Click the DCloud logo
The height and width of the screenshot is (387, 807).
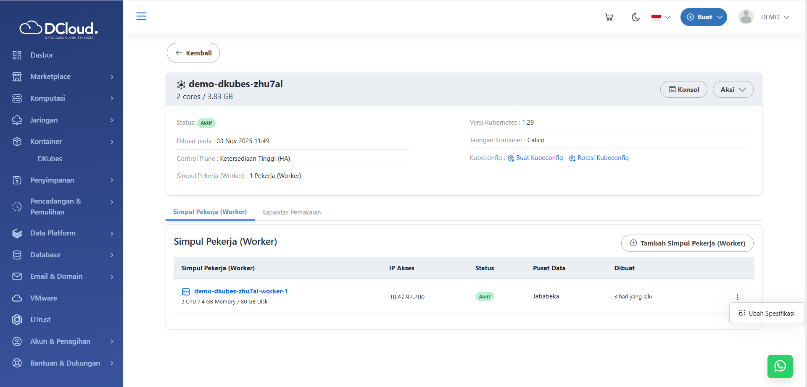point(59,29)
